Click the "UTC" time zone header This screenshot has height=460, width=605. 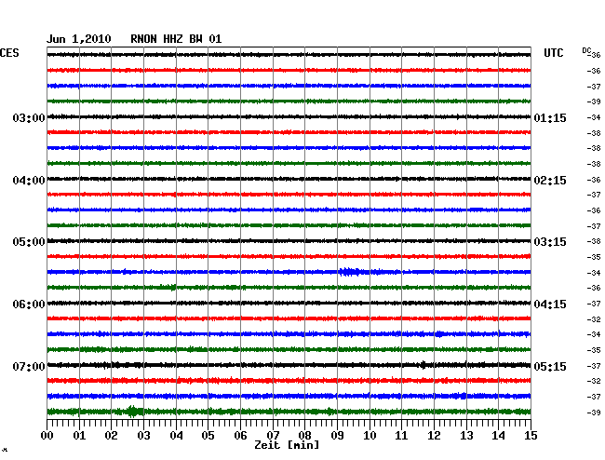coord(553,53)
